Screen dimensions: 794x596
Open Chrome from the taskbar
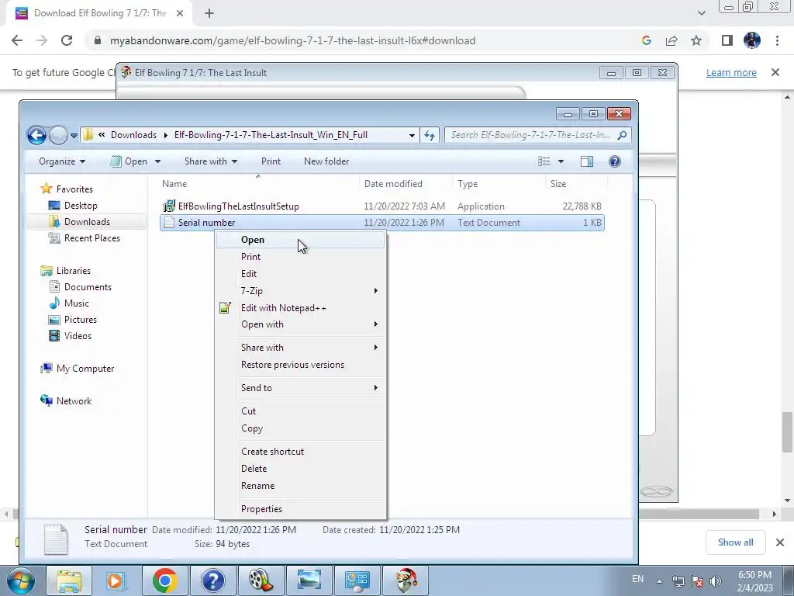(164, 580)
